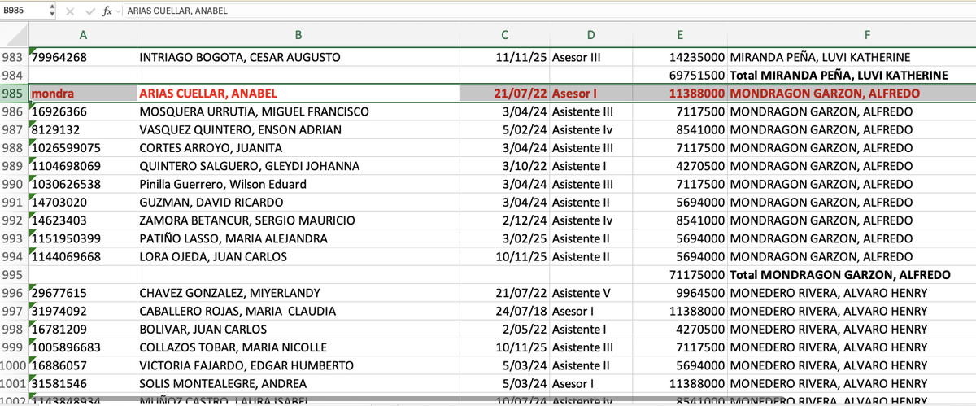The height and width of the screenshot is (406, 976).
Task: Click ID cell 31581546
Action: point(83,383)
